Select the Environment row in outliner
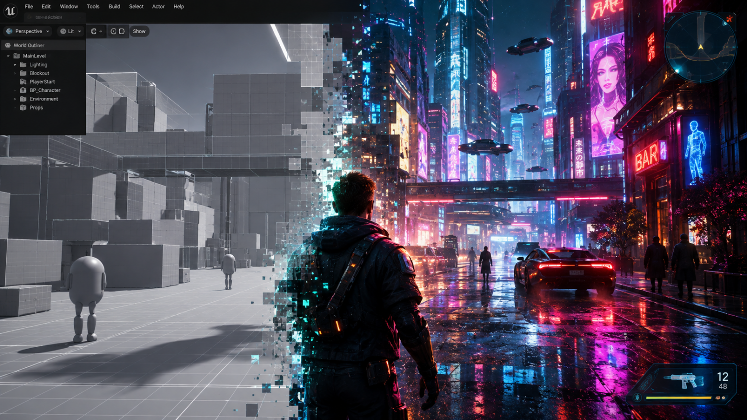Screen dimensions: 747x420 pyautogui.click(x=43, y=99)
